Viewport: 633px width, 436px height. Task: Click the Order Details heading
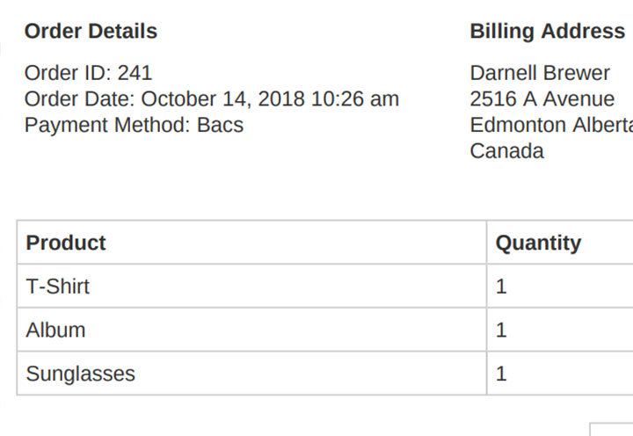91,31
